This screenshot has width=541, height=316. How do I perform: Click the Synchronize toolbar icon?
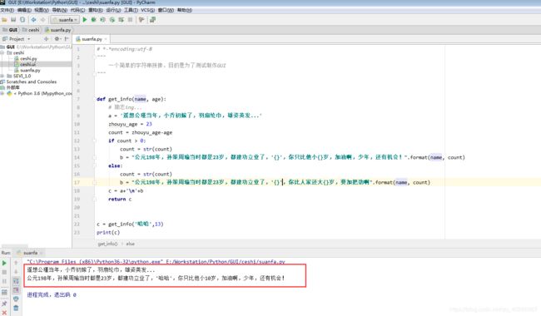click(22, 20)
